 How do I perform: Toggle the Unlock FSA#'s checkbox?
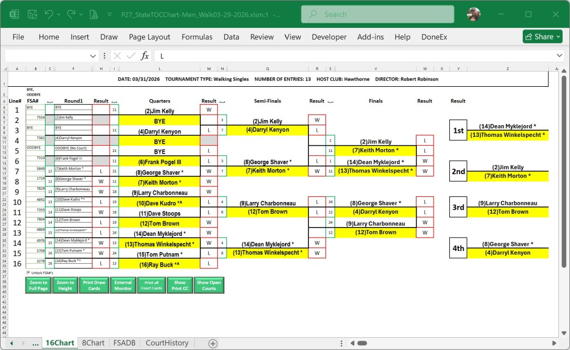tap(28, 273)
